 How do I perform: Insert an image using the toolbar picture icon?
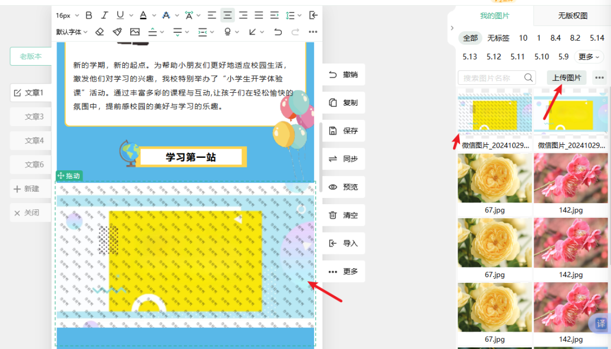point(135,32)
